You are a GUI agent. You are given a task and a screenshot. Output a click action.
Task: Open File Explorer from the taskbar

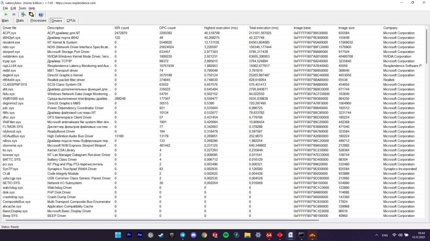click(x=247, y=235)
